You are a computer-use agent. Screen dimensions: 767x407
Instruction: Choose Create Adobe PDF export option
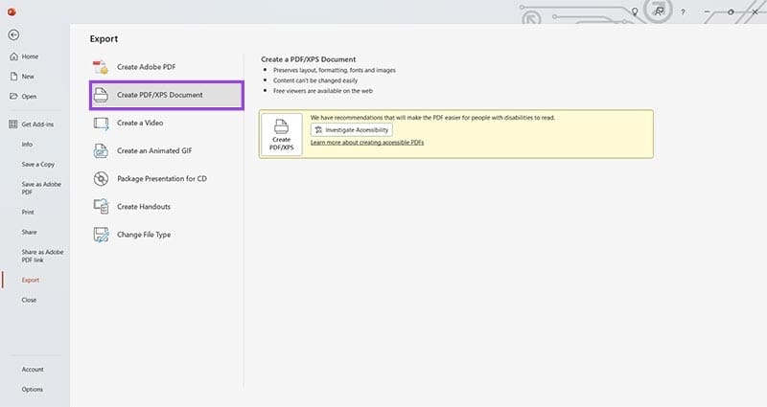click(x=166, y=67)
